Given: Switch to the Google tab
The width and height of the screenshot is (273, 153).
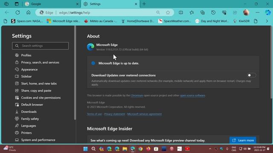Looking at the screenshot, I should [x=51, y=4].
